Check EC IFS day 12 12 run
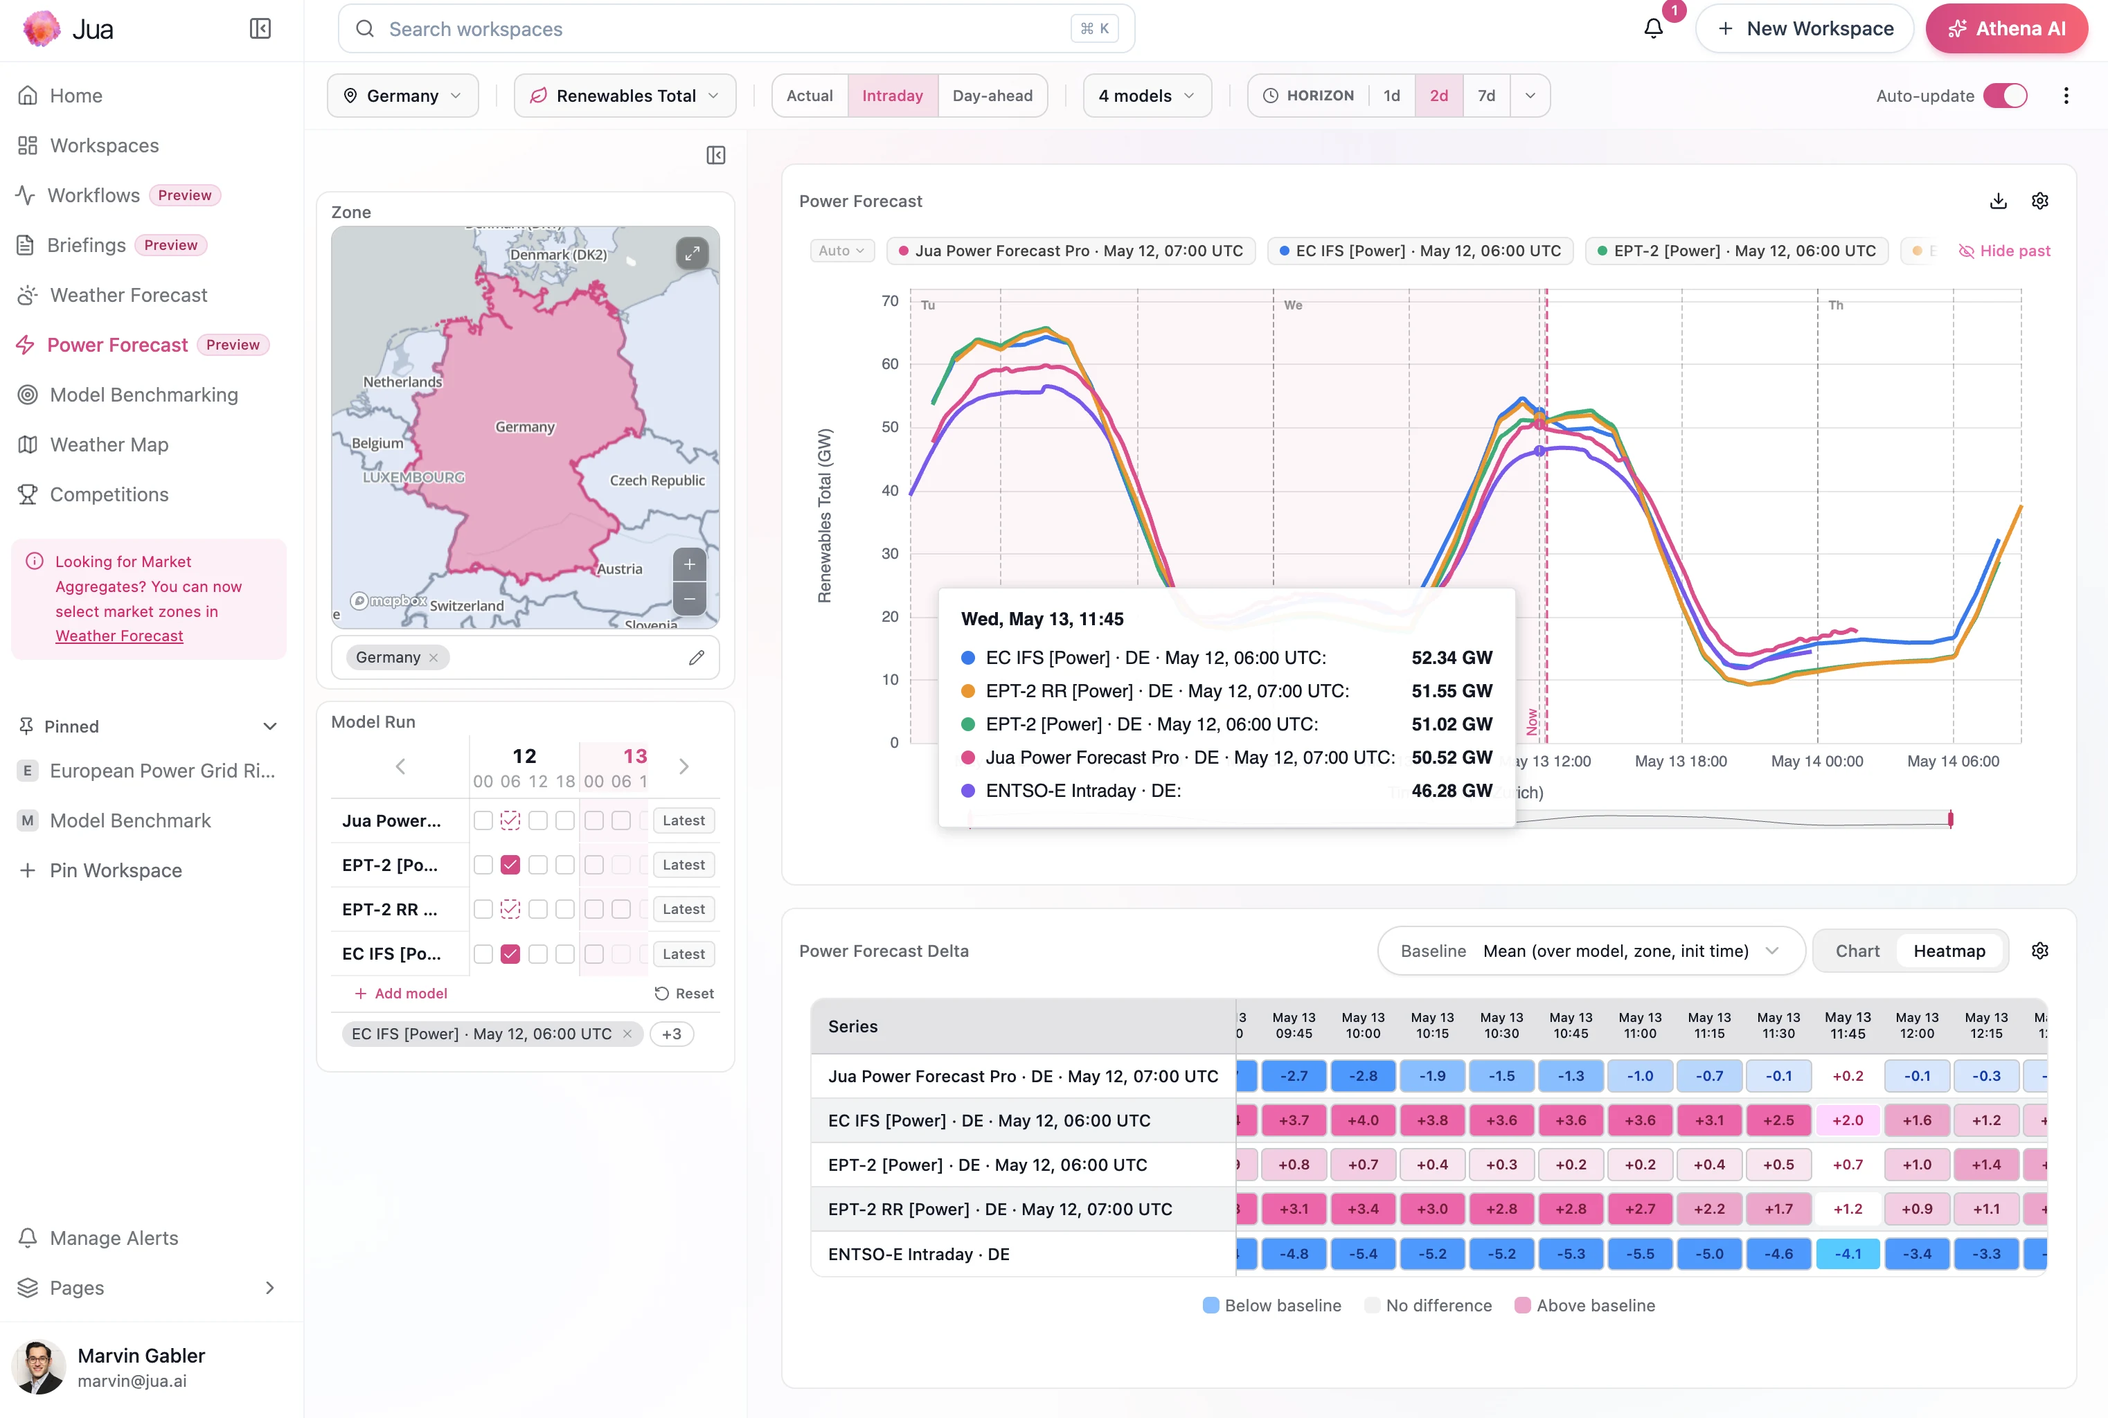The height and width of the screenshot is (1418, 2108). coord(537,953)
